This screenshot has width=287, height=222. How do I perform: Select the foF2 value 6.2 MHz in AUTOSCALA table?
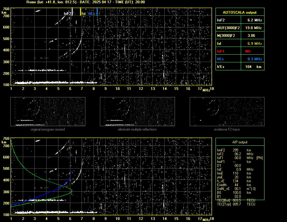[255, 20]
